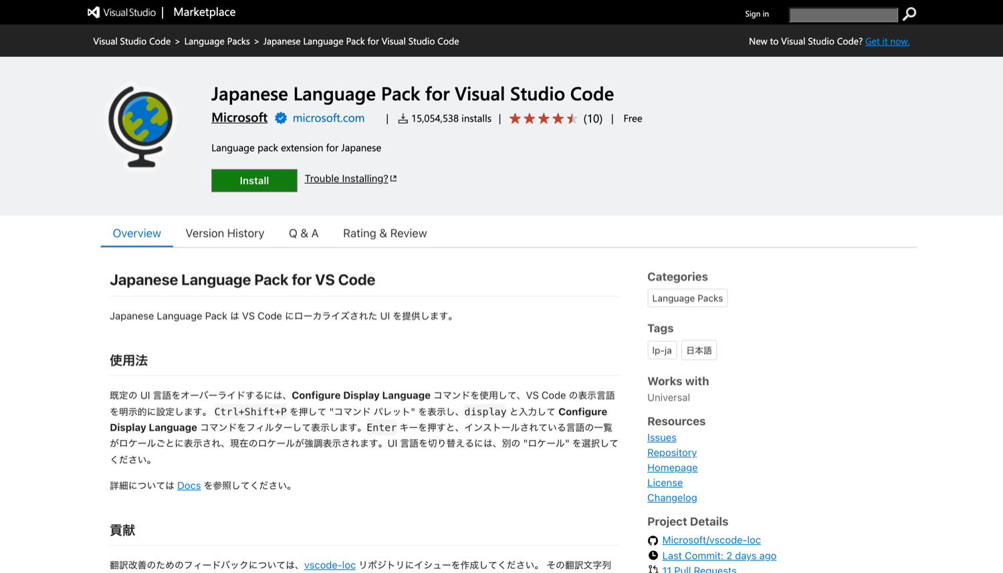Click the Universal works-with text
This screenshot has width=1003, height=573.
point(668,397)
